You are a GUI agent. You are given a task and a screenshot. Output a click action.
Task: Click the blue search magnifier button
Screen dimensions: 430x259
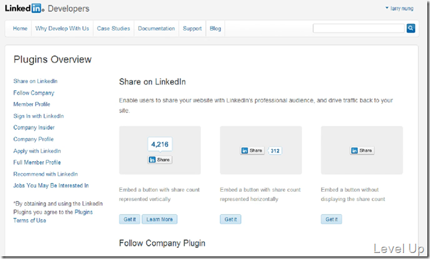tap(411, 28)
